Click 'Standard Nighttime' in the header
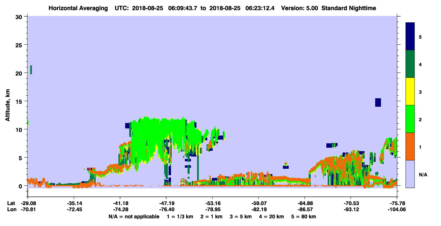Viewport: 441px width, 226px height. [x=348, y=8]
